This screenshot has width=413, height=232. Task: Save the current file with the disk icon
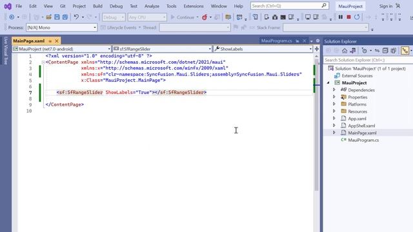(57, 17)
